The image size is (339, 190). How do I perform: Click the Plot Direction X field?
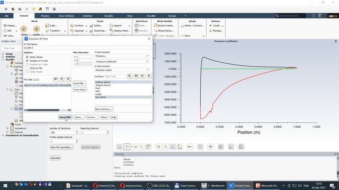pyautogui.click(x=84, y=57)
